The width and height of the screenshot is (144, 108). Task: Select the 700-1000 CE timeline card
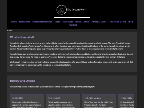click(63, 101)
